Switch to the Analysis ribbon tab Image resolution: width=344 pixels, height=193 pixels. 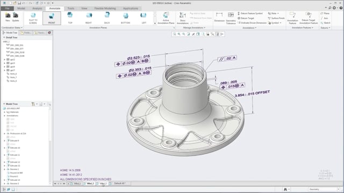(37, 9)
